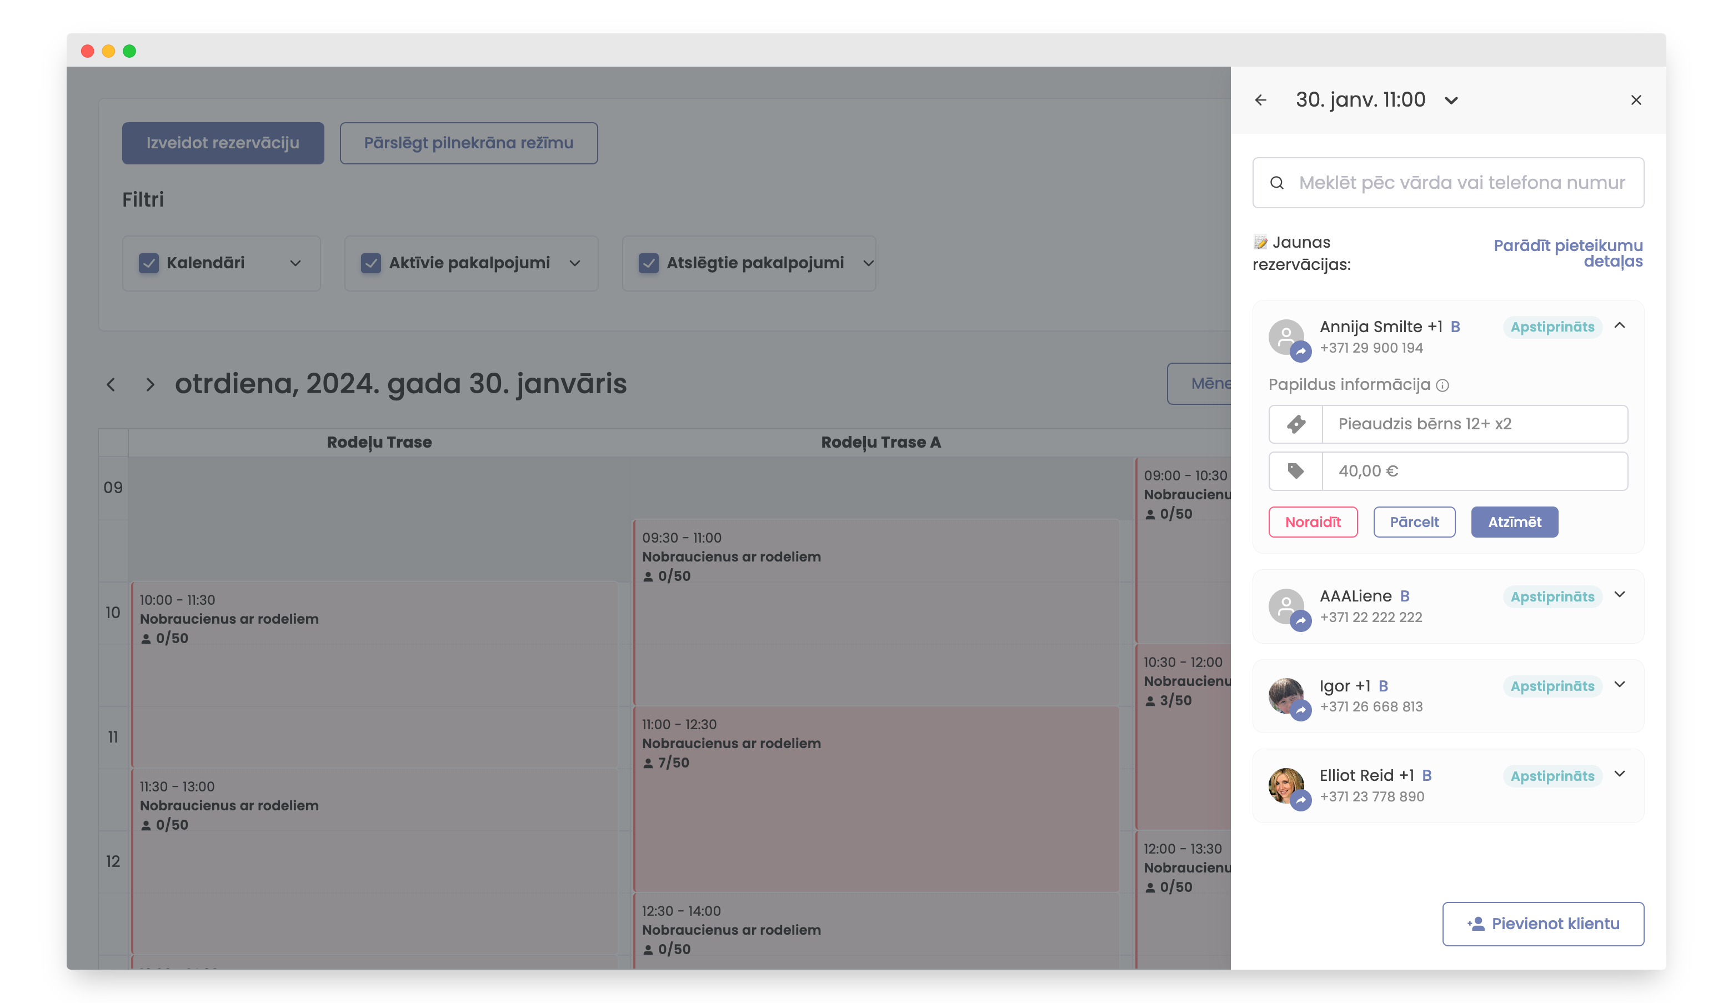Go to next day in calendar
This screenshot has height=1003, width=1733.
[x=150, y=384]
